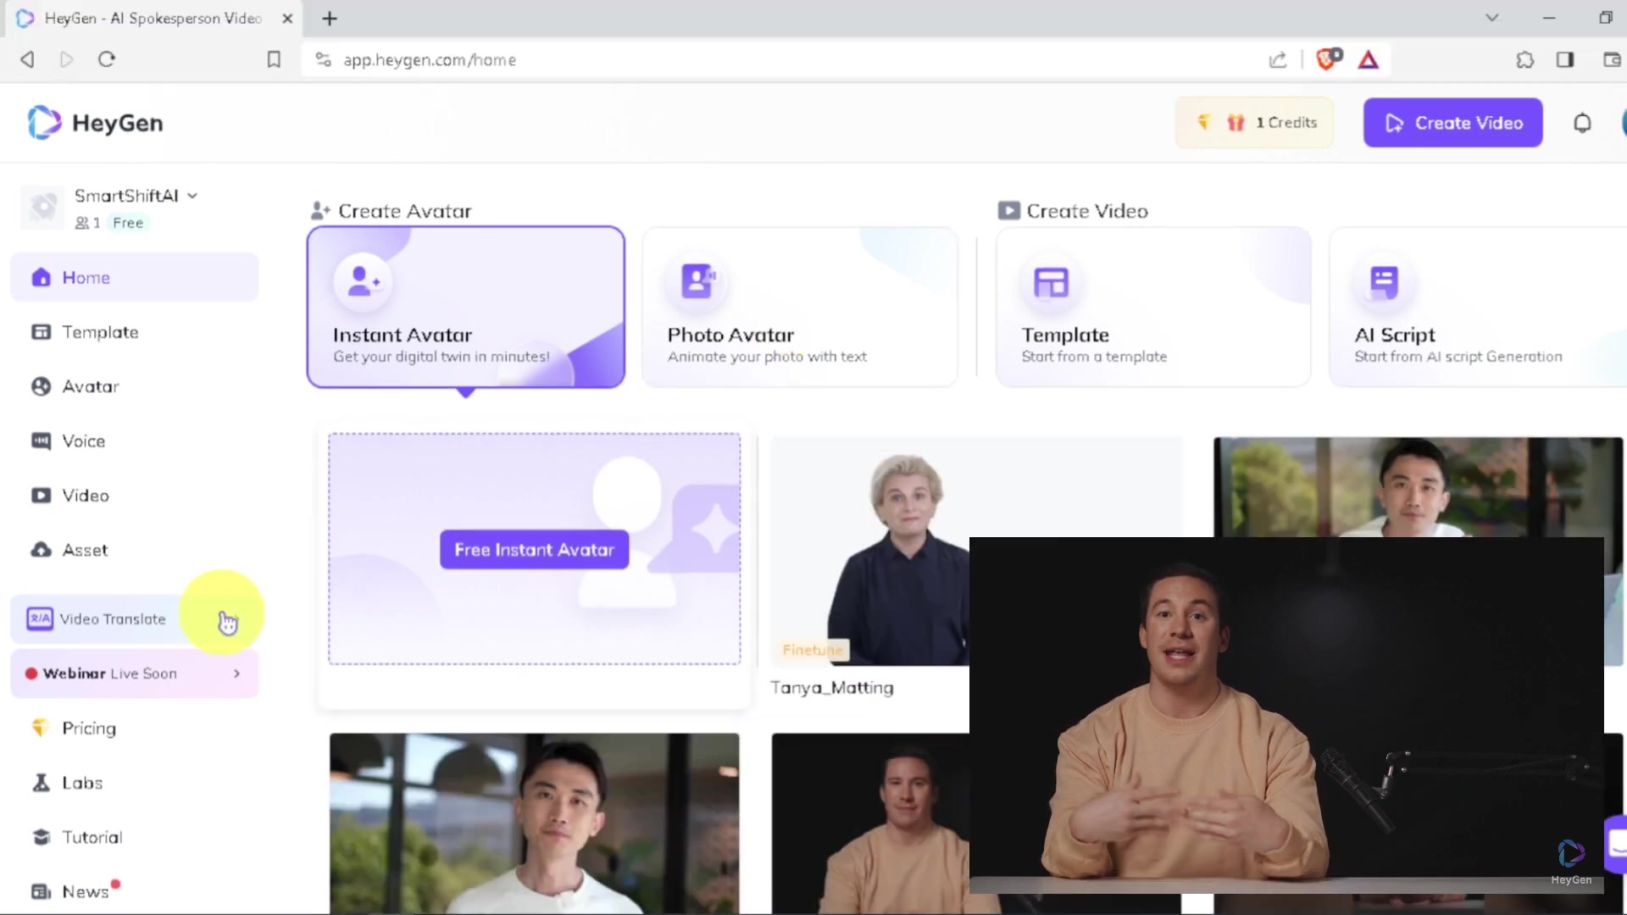Click the Pricing diamond icon
The height and width of the screenshot is (915, 1627).
pos(40,728)
